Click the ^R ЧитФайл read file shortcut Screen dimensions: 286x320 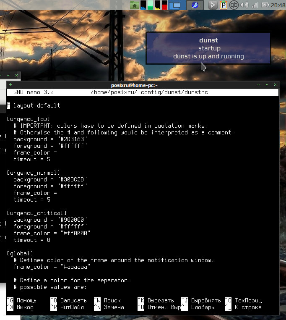(67, 307)
